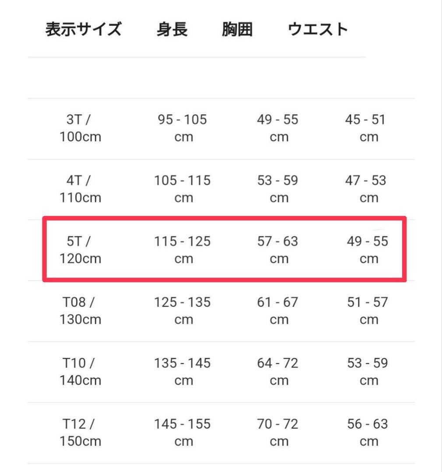Click the ウエスト column header
Image resolution: width=442 pixels, height=472 pixels.
(x=318, y=30)
